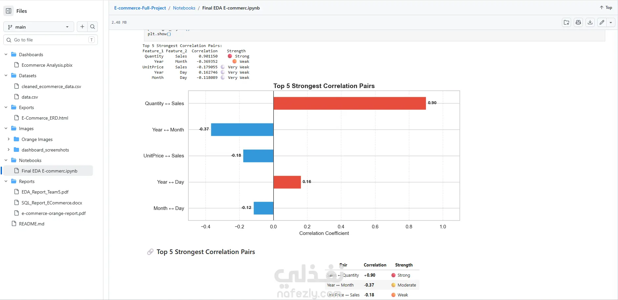The width and height of the screenshot is (618, 300).
Task: Collapse the Dashboards folder chevron
Action: pyautogui.click(x=6, y=55)
